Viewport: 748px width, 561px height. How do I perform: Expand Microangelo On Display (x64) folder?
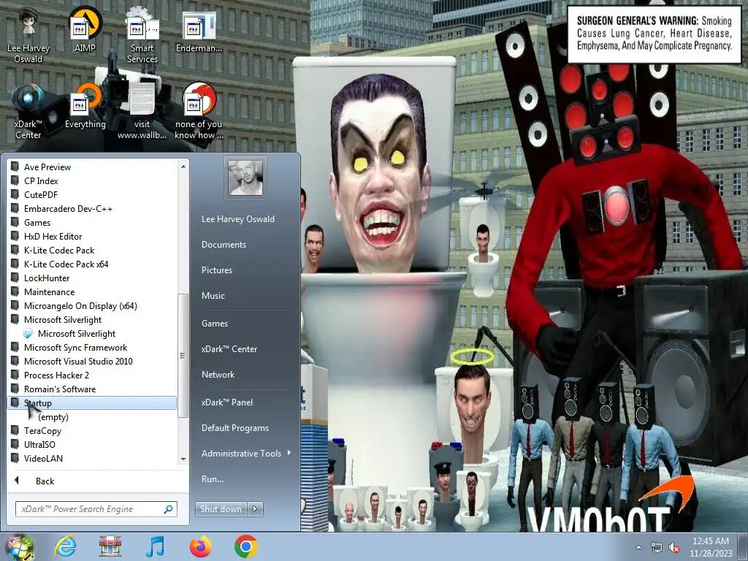pos(91,306)
